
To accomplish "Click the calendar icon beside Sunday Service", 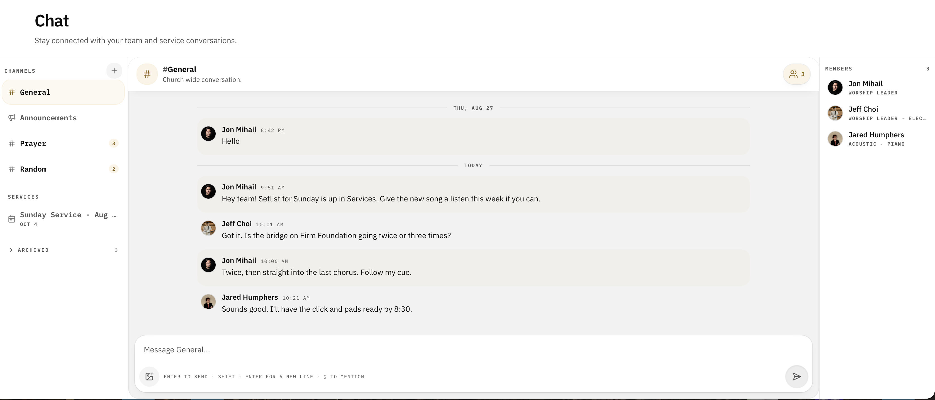I will (x=12, y=219).
